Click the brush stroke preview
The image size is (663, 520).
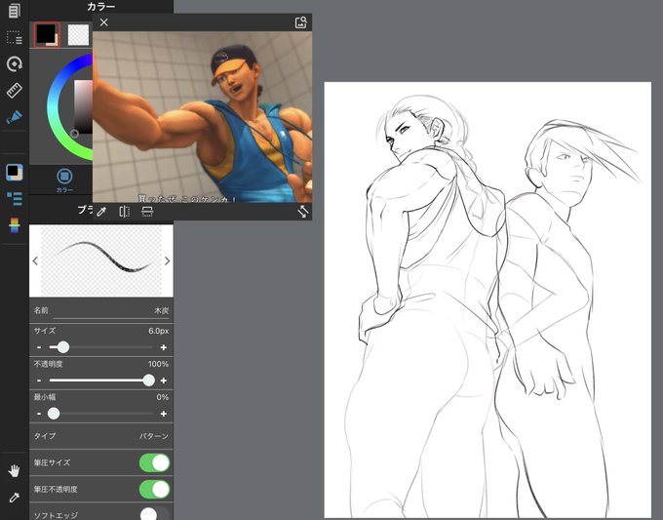pos(101,260)
